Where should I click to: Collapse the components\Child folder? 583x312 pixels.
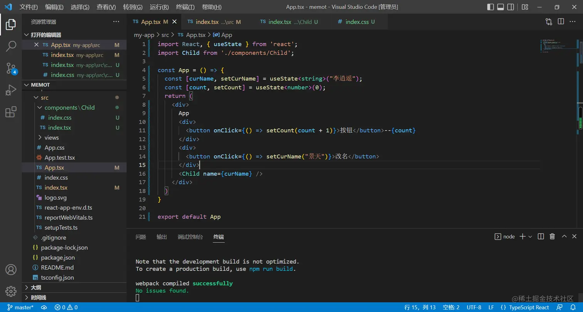[x=74, y=108]
